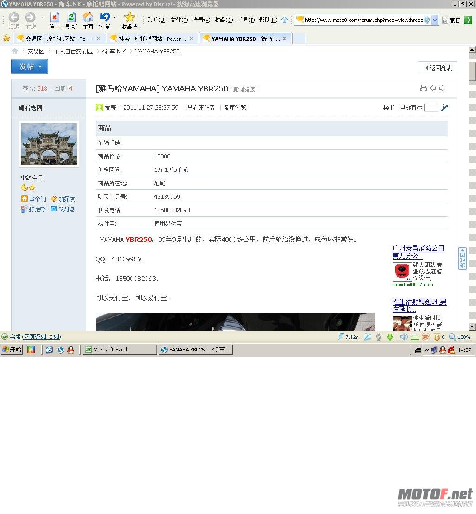476x514 pixels.
Task: Go to homepage via 主页 icon
Action: pyautogui.click(x=88, y=20)
